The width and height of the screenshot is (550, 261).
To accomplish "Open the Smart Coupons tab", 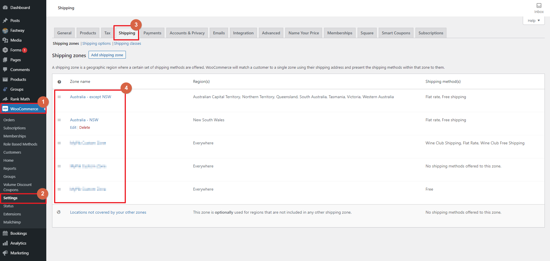I will [396, 33].
